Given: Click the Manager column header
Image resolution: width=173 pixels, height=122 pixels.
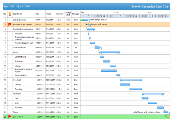Looking at the screenshot, I should tap(76, 14).
